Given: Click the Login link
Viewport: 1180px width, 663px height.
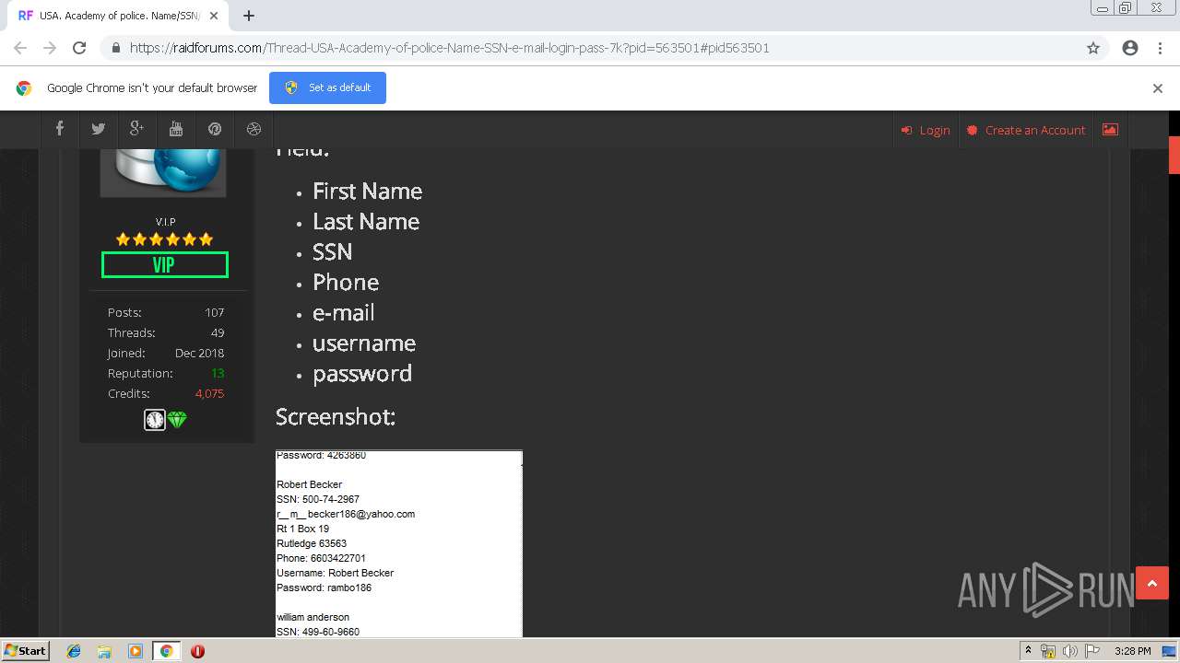Looking at the screenshot, I should pos(926,130).
